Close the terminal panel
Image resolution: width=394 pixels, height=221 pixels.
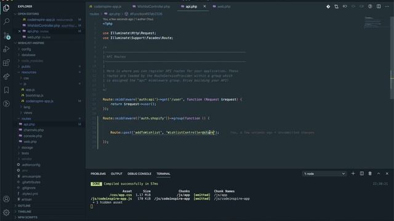387,173
